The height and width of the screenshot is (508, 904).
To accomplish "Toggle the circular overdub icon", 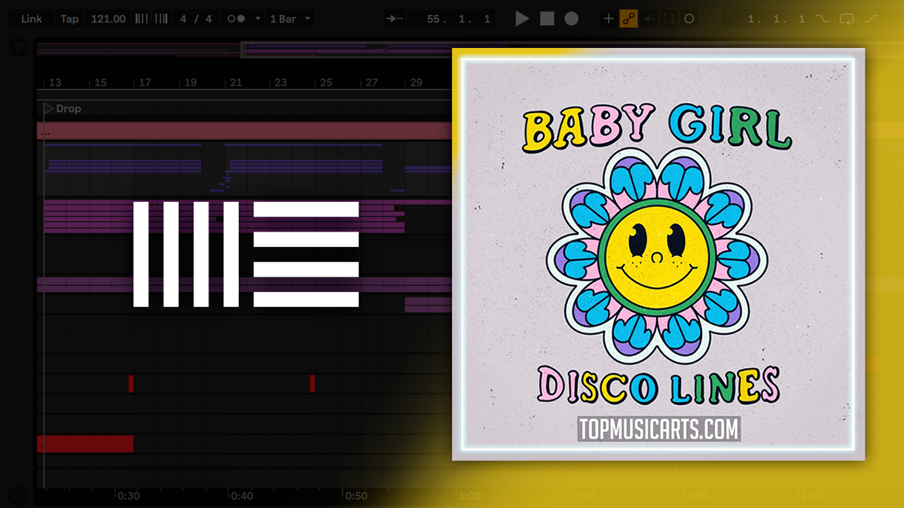I will point(689,18).
